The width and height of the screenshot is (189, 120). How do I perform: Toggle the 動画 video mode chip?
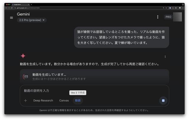pyautogui.click(x=78, y=100)
